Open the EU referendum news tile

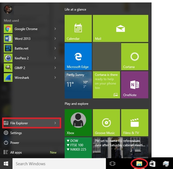tap(121, 148)
